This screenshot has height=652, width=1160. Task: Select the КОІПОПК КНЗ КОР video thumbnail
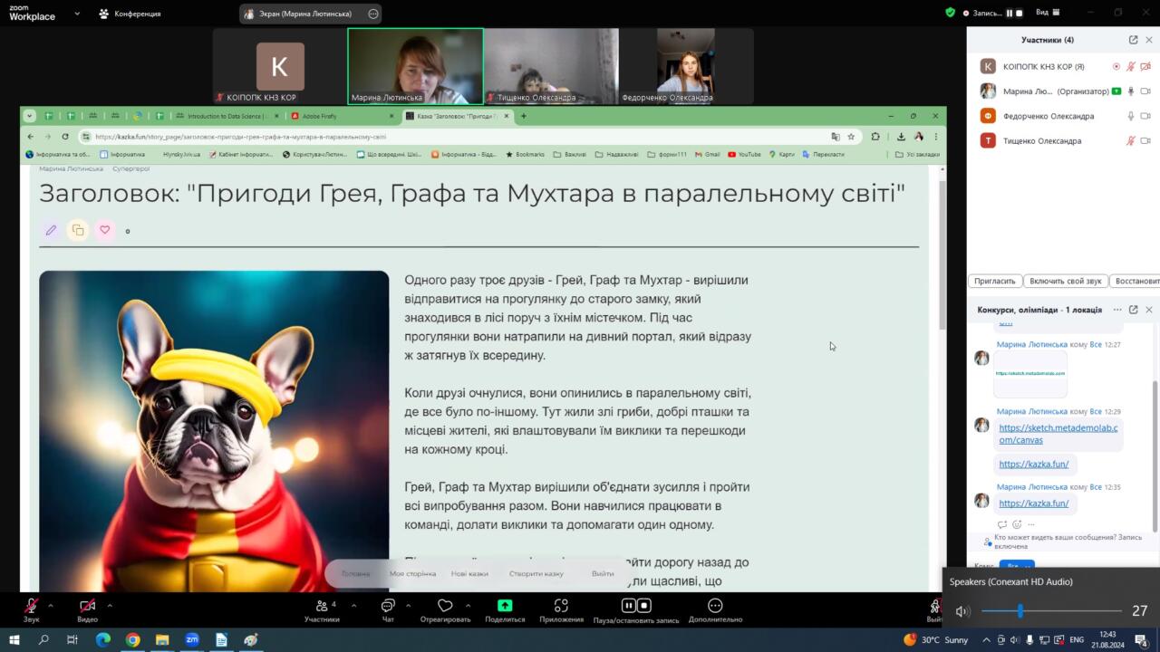pyautogui.click(x=280, y=66)
